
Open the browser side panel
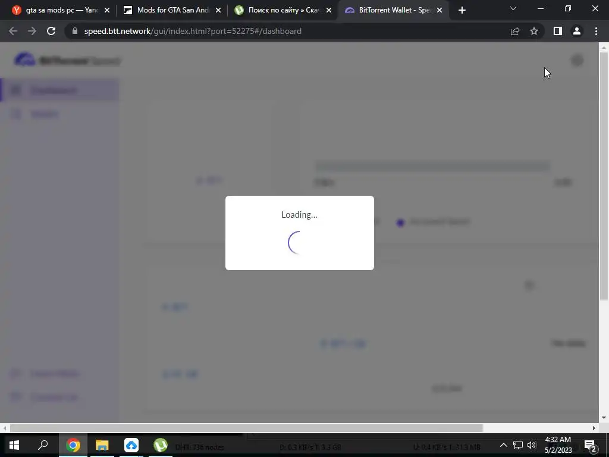pyautogui.click(x=558, y=31)
